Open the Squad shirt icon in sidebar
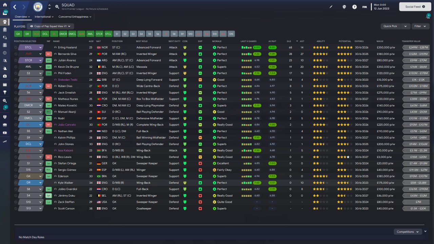 (x=5, y=22)
